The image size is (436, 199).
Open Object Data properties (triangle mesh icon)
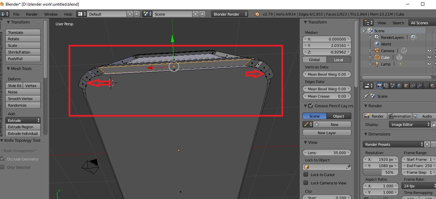coord(426,85)
